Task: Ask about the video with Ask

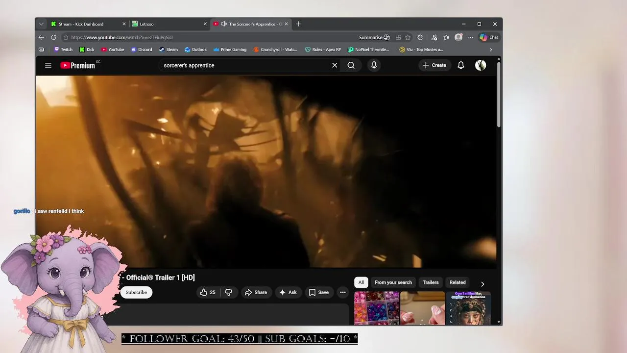Action: pyautogui.click(x=288, y=292)
